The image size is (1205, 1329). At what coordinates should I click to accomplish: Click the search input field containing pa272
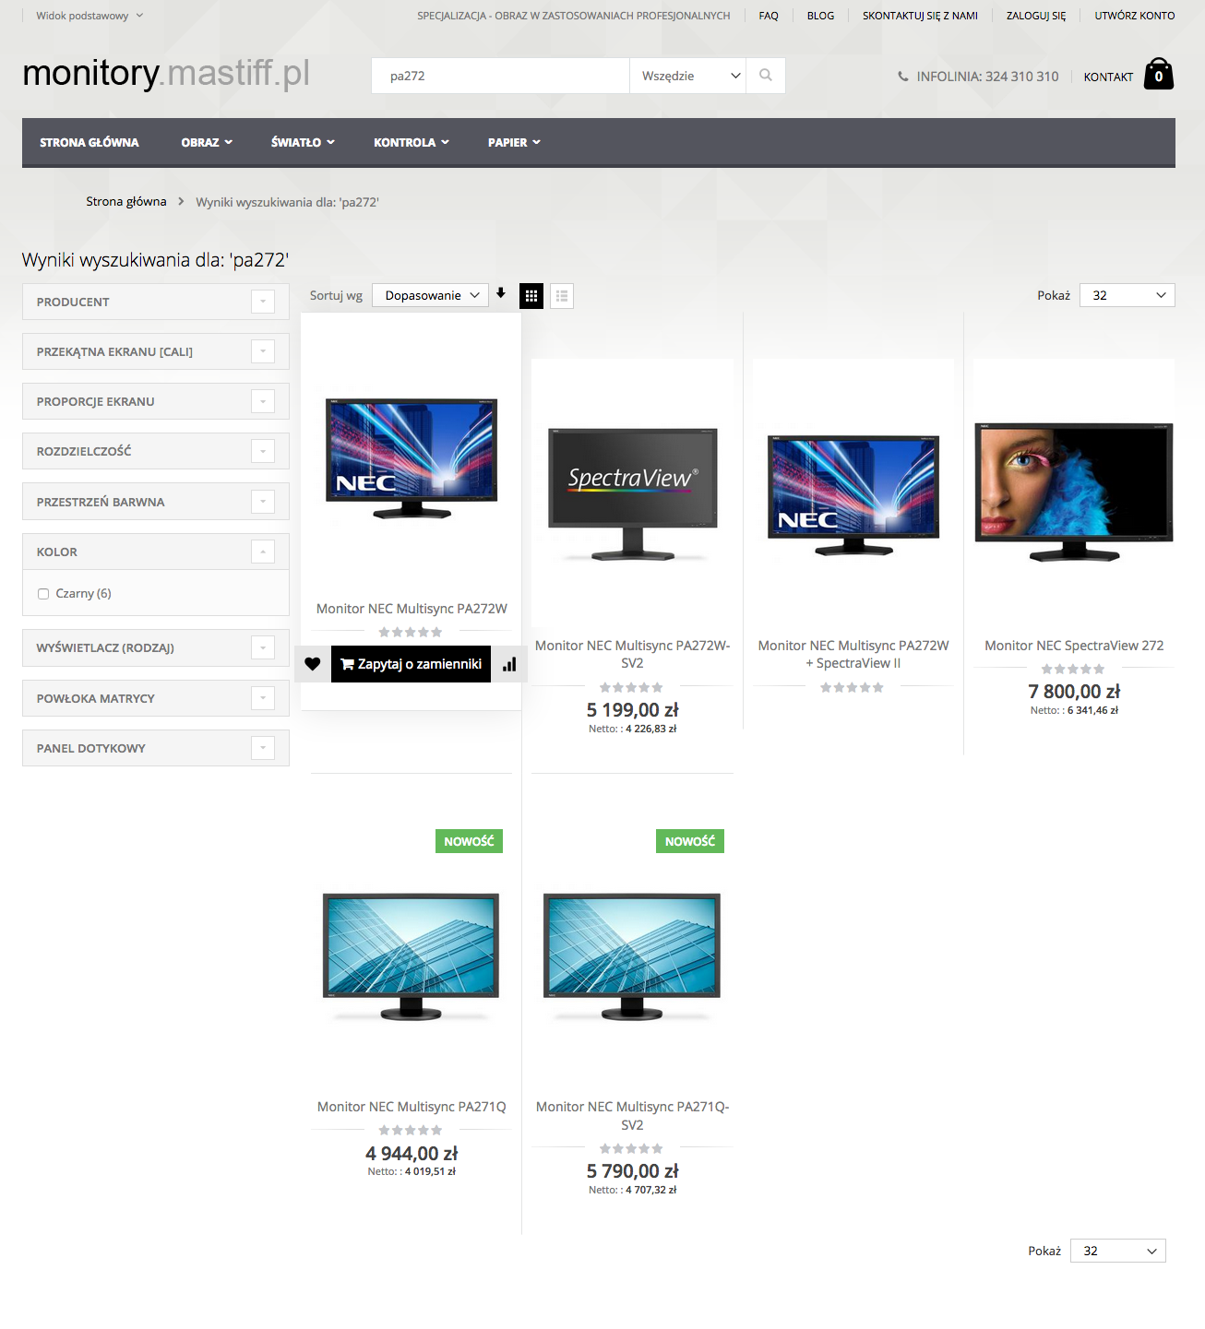(x=500, y=76)
